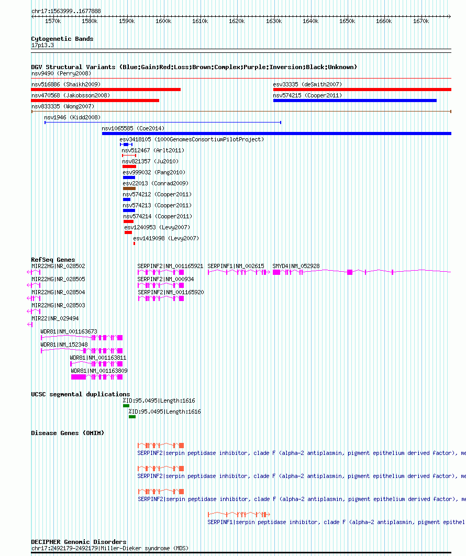466x556 pixels.
Task: Click the 1570k ruler position label
Action: [53, 21]
